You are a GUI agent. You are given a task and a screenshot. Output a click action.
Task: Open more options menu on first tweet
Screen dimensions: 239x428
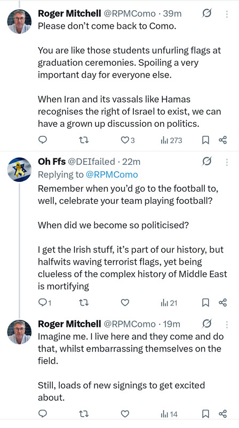pyautogui.click(x=227, y=14)
